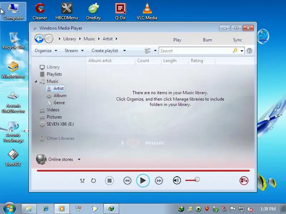
Task: Open Recycle Bin desktop icon
Action: pyautogui.click(x=13, y=41)
